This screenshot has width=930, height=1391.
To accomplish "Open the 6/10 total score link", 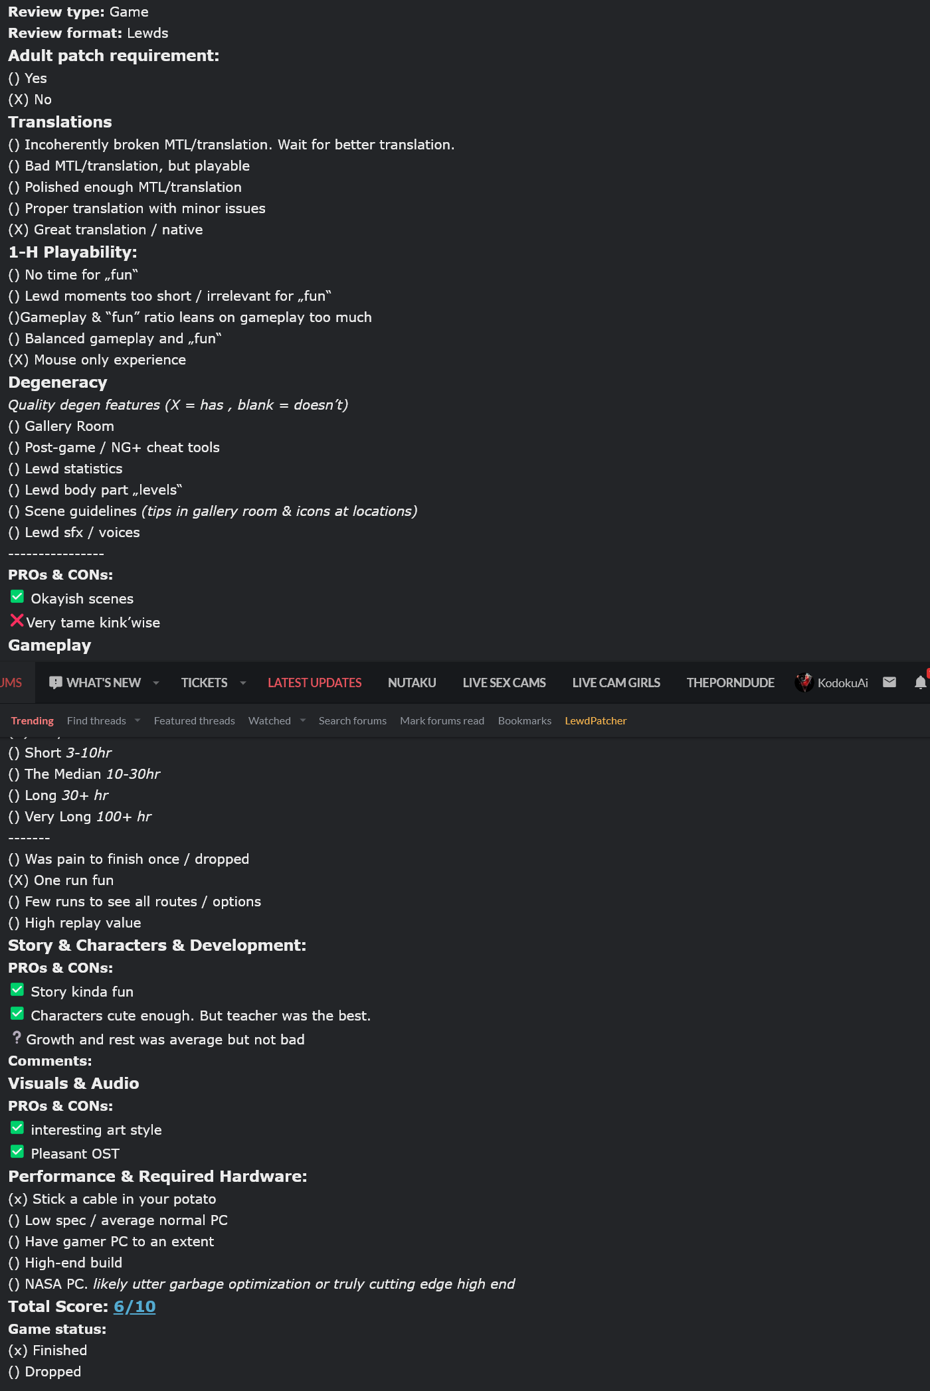I will (x=135, y=1306).
